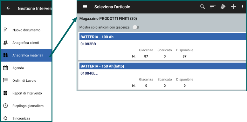Tap the pencil edit icon in toolbar
Viewport: 247px width, 122px height.
(x=223, y=7)
